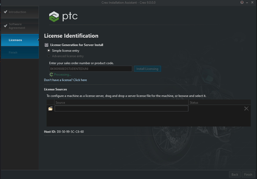The width and height of the screenshot is (257, 179).
Task: Browse for a license file with folder icon
Action: (51, 109)
